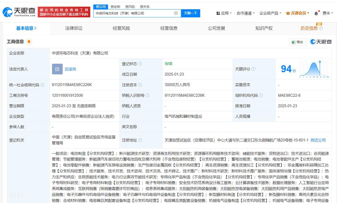Open legal representative 田泽民's profile link
This screenshot has width=337, height=203.
(x=71, y=69)
